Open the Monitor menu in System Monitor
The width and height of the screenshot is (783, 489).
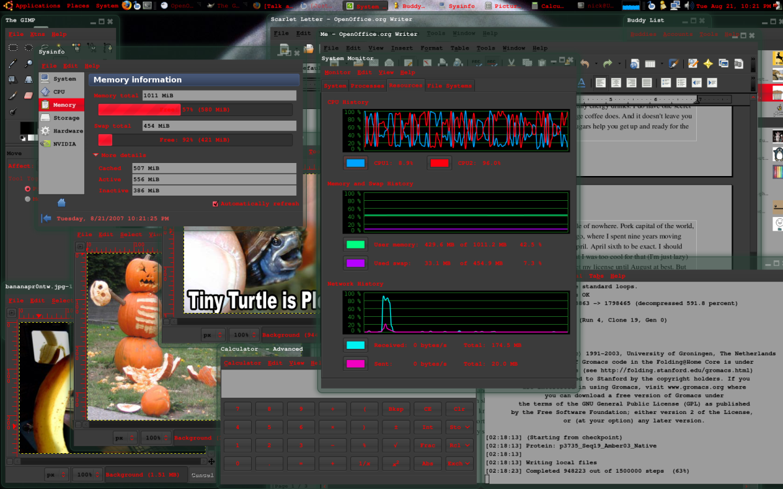(x=337, y=72)
